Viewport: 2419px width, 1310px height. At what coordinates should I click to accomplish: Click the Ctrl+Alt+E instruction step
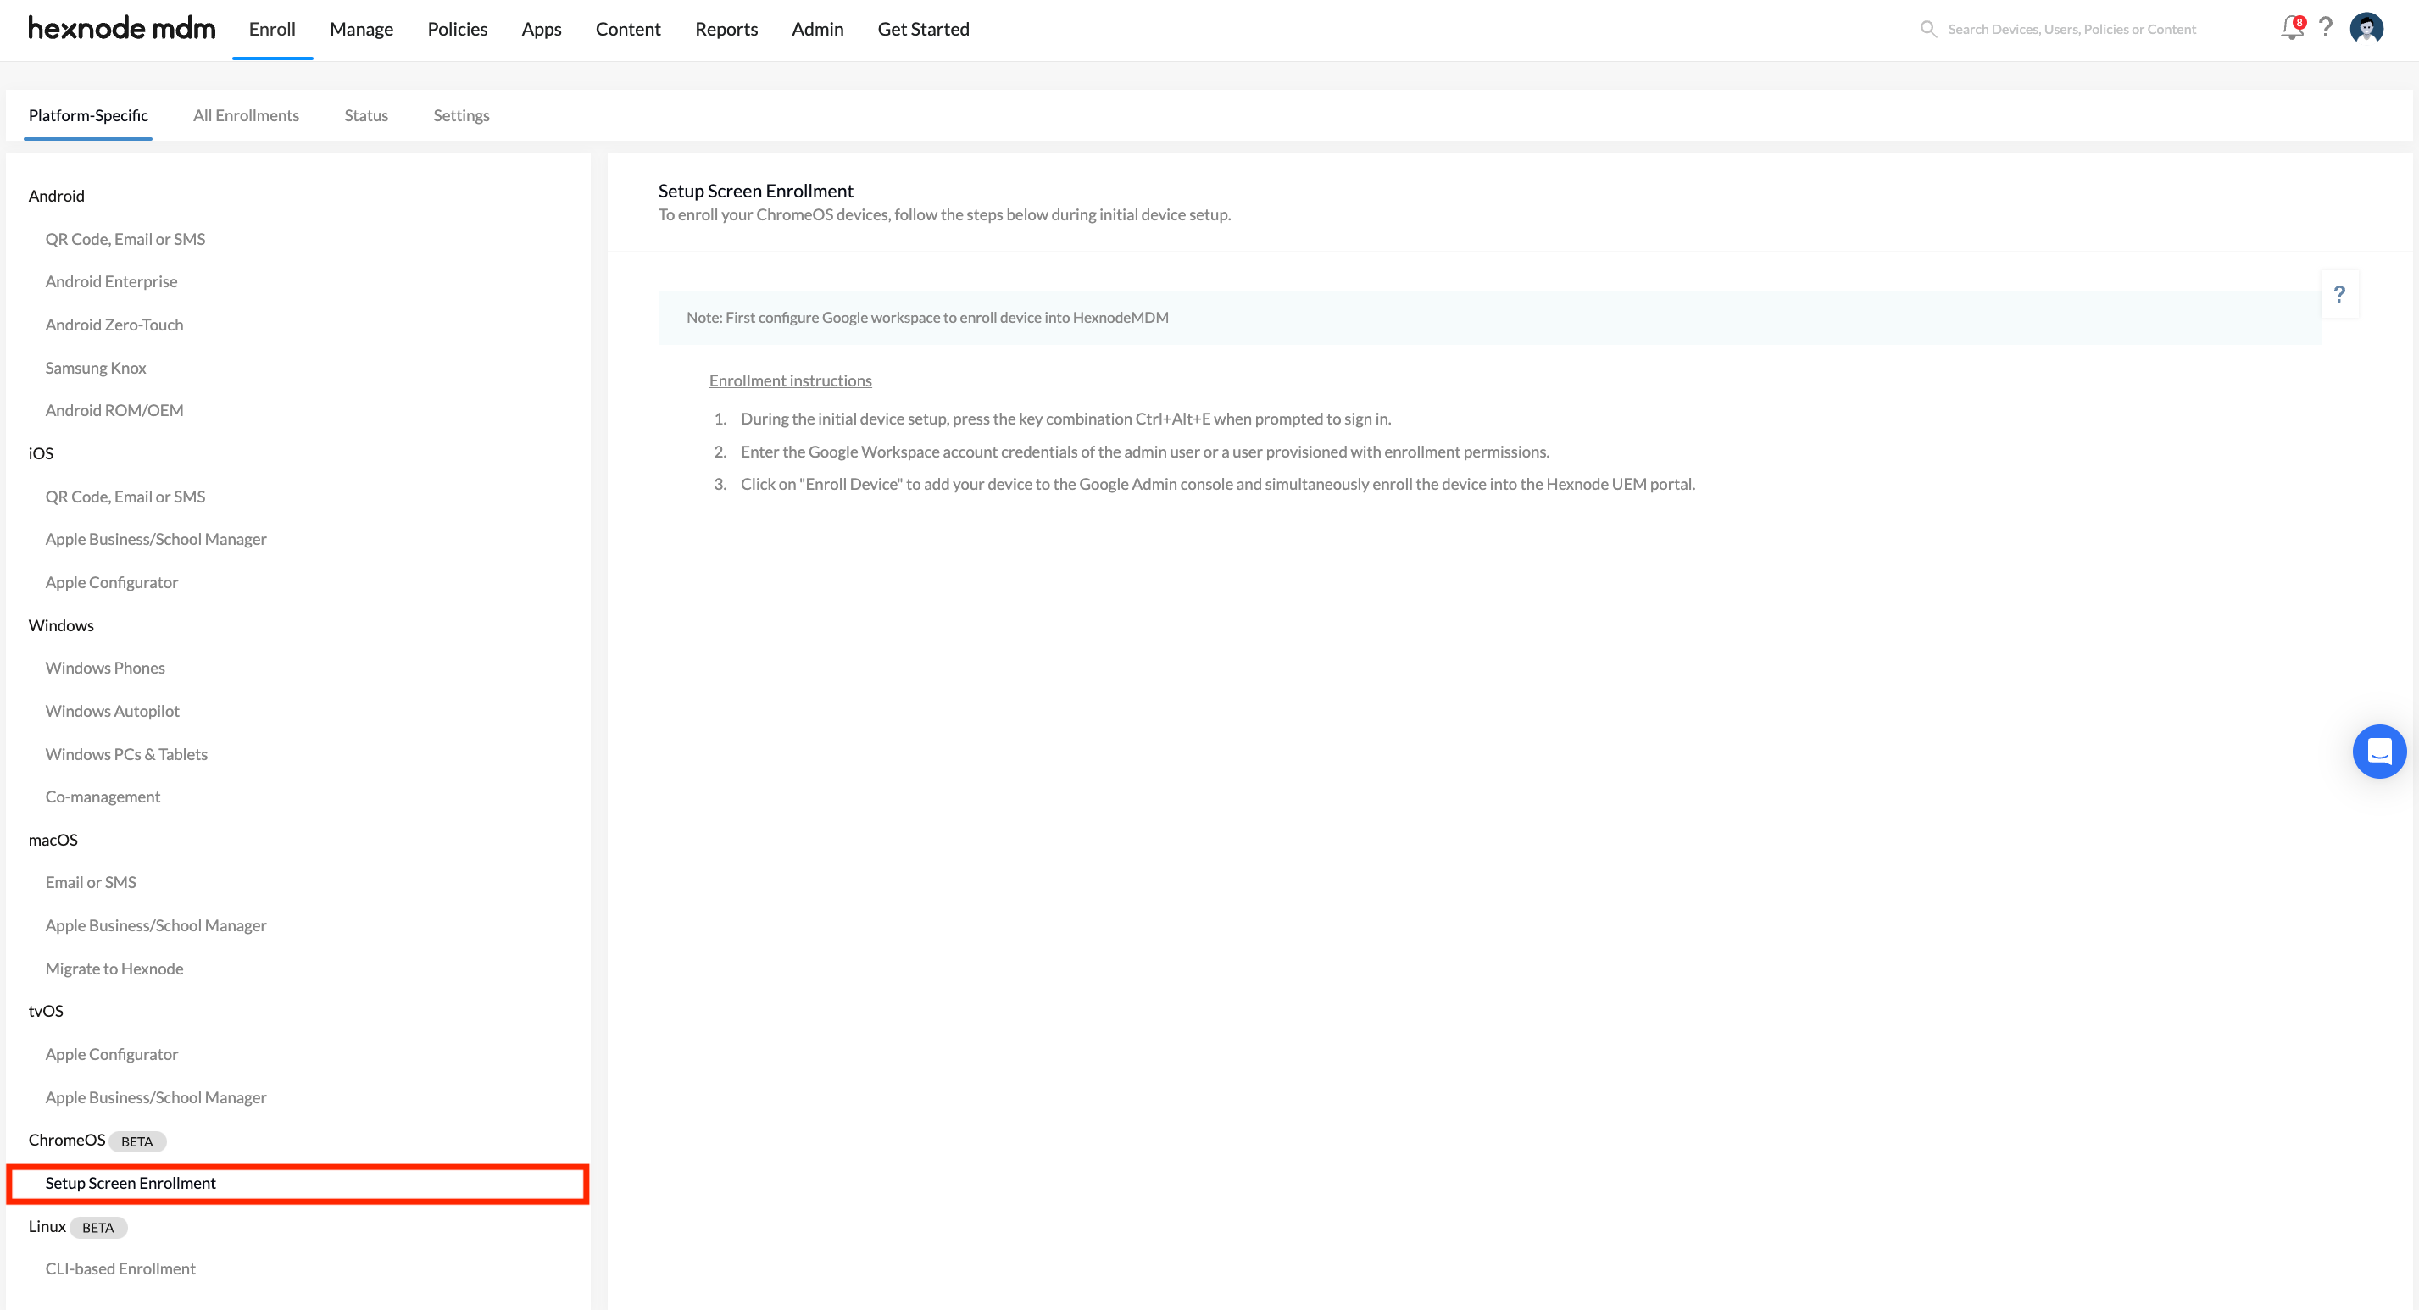[1065, 419]
